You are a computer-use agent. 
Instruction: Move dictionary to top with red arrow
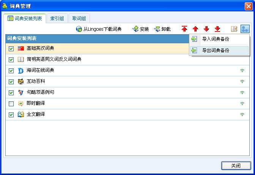pyautogui.click(x=184, y=29)
